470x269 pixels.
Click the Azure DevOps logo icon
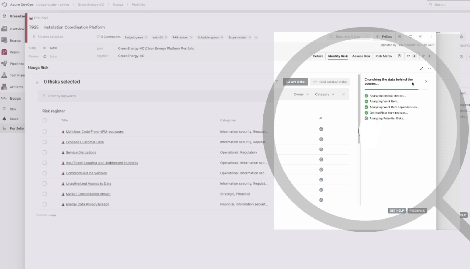(4, 4)
